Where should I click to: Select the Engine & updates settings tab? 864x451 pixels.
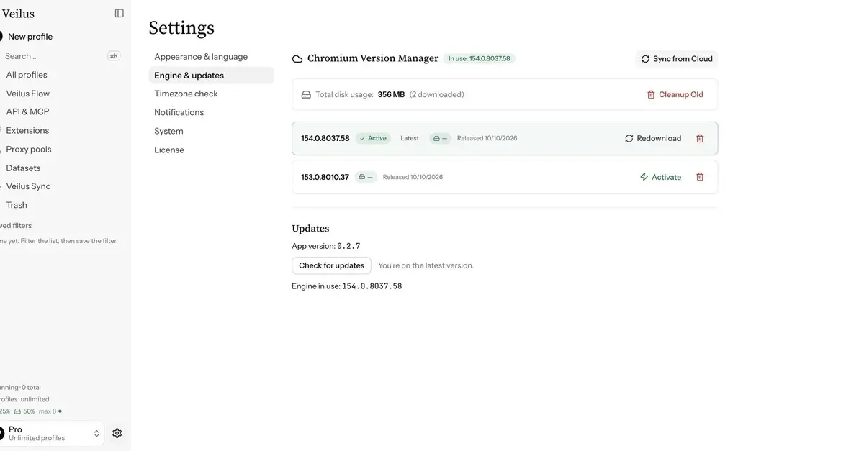[x=211, y=76]
